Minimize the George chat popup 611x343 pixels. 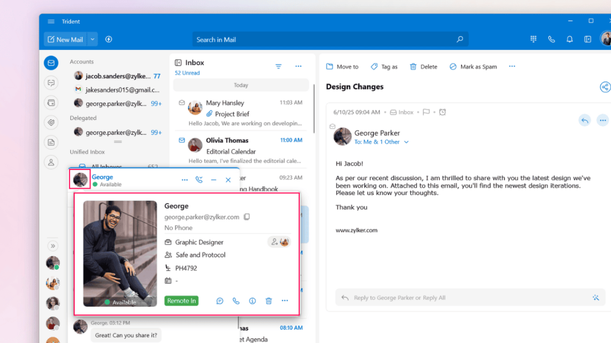(x=213, y=180)
